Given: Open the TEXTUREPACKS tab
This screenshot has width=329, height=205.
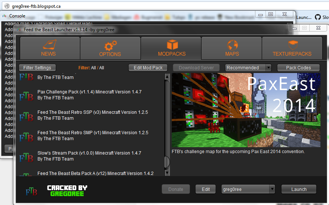Looking at the screenshot, I should pos(292,48).
